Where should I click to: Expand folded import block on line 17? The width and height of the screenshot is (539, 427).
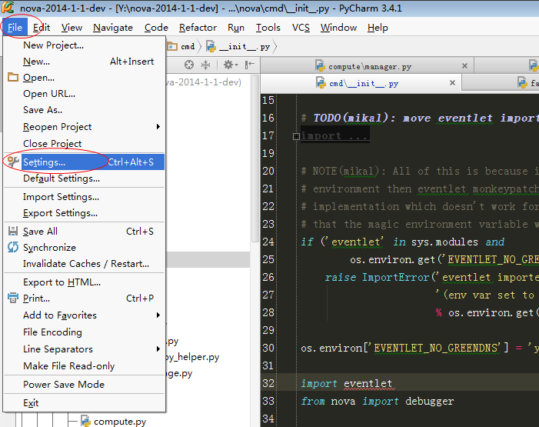[296, 137]
